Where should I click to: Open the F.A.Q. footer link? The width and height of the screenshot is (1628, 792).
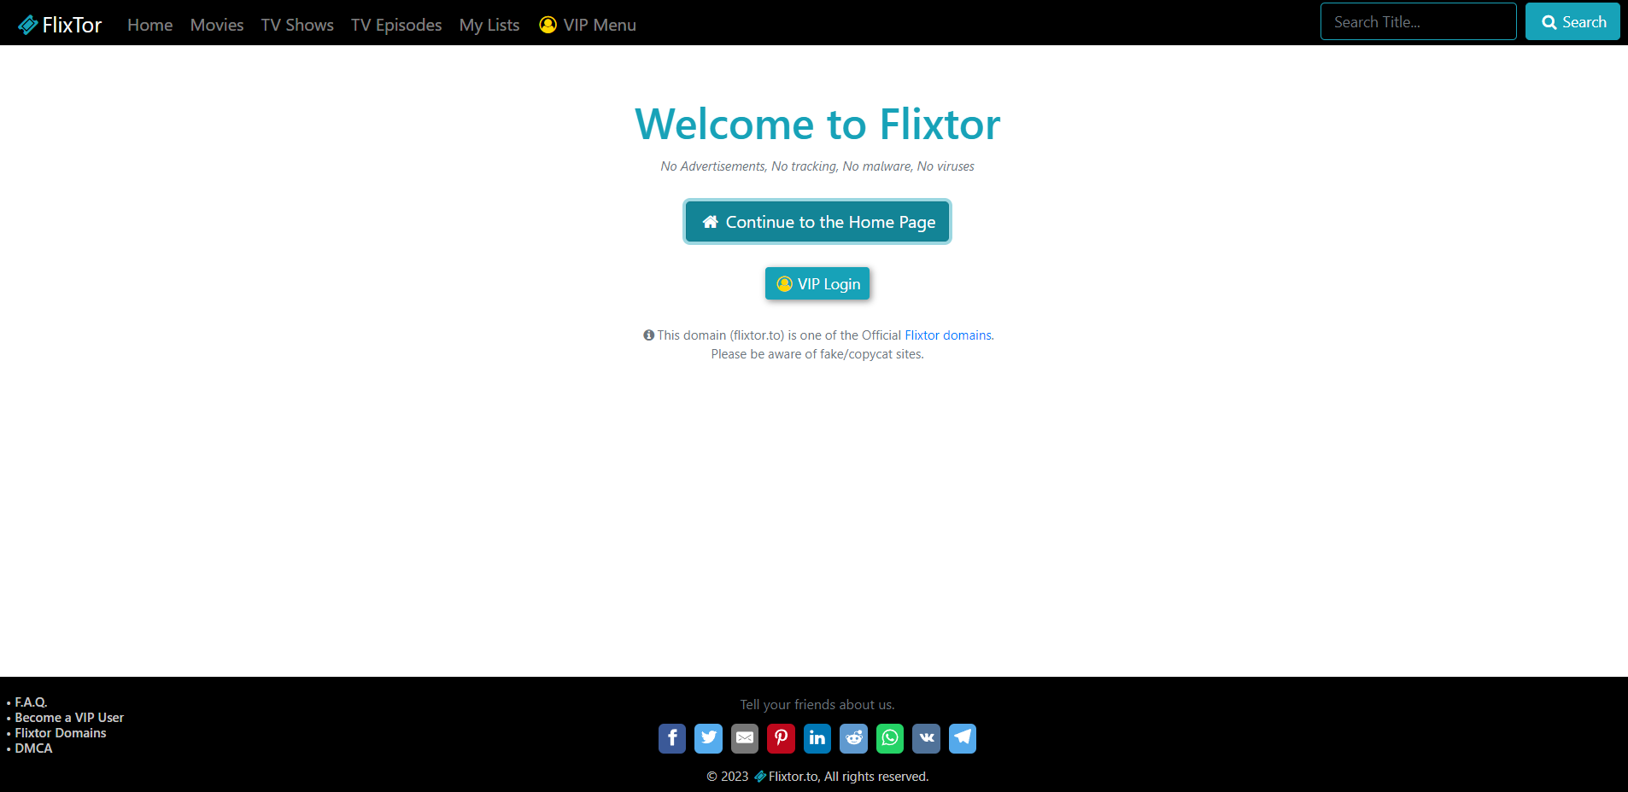pyautogui.click(x=31, y=702)
